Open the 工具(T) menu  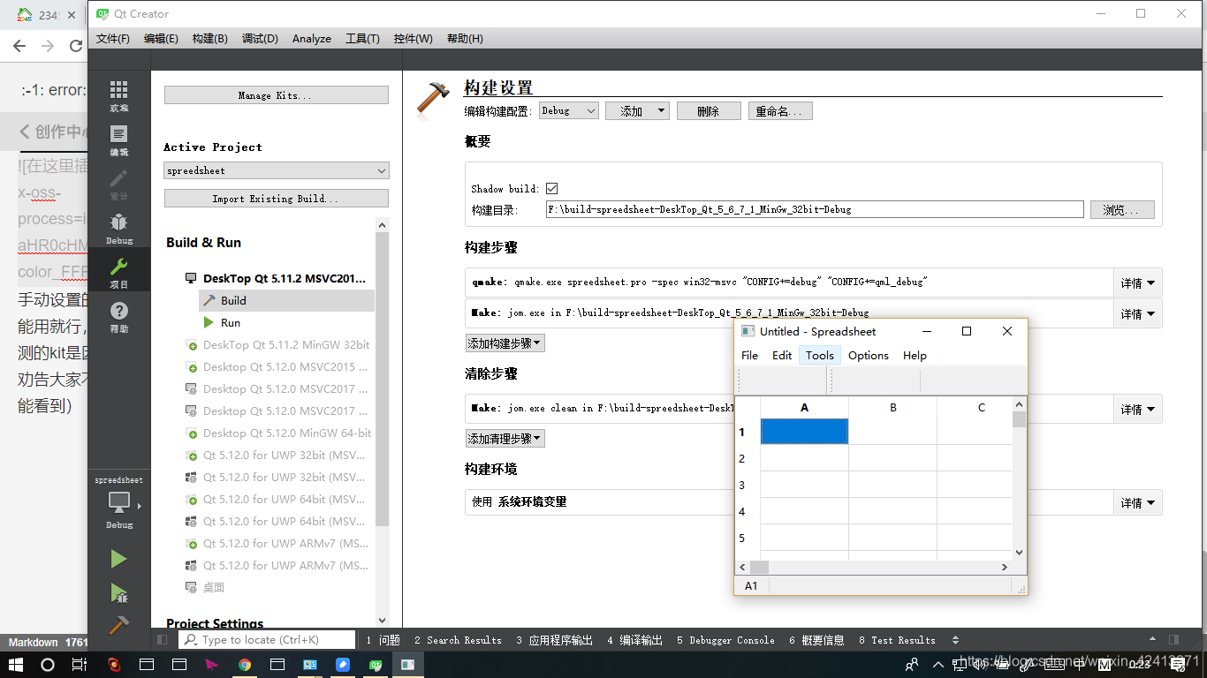(362, 39)
